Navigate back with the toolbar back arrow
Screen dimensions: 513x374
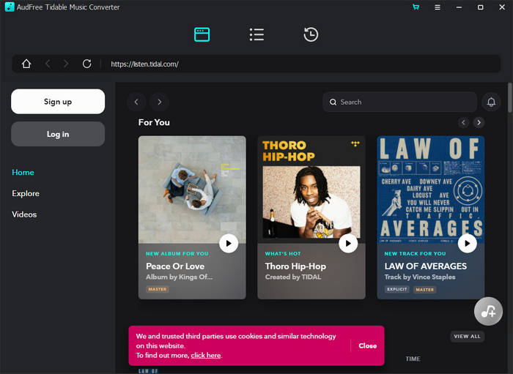pyautogui.click(x=48, y=64)
